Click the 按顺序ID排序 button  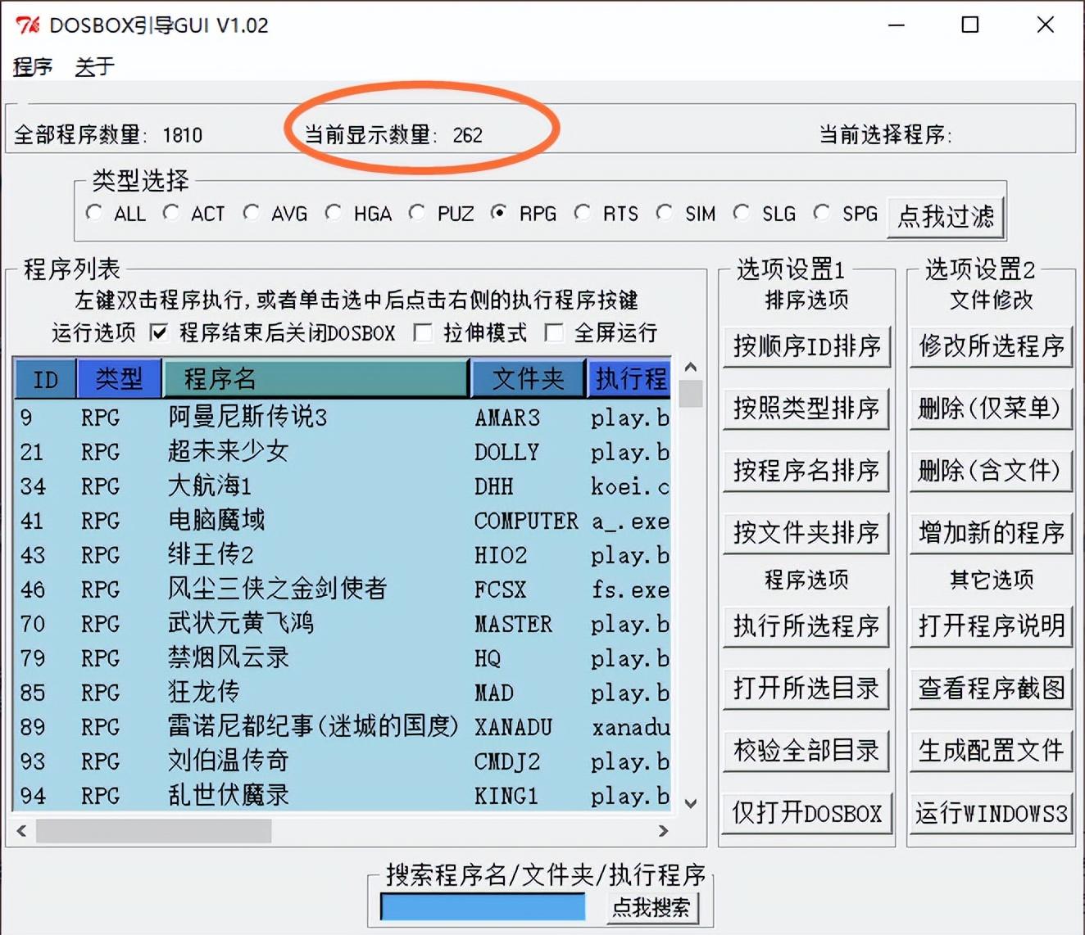coord(806,346)
